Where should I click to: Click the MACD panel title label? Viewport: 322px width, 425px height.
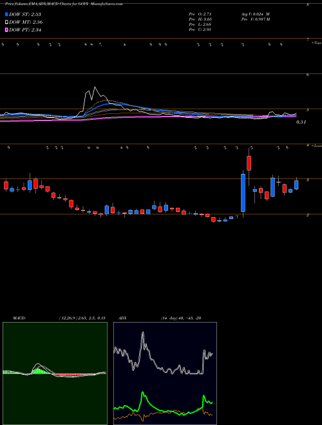[x=19, y=318]
